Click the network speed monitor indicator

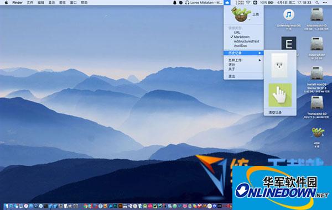tap(240, 3)
